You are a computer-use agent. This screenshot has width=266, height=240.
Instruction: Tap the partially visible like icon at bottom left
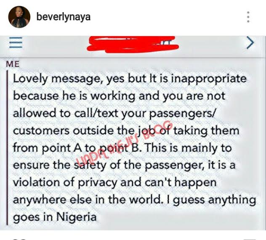click(19, 239)
